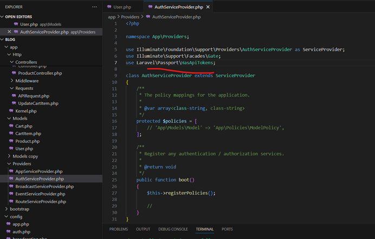The width and height of the screenshot is (375, 239).
Task: Collapse the app folder chevron
Action: point(7,47)
